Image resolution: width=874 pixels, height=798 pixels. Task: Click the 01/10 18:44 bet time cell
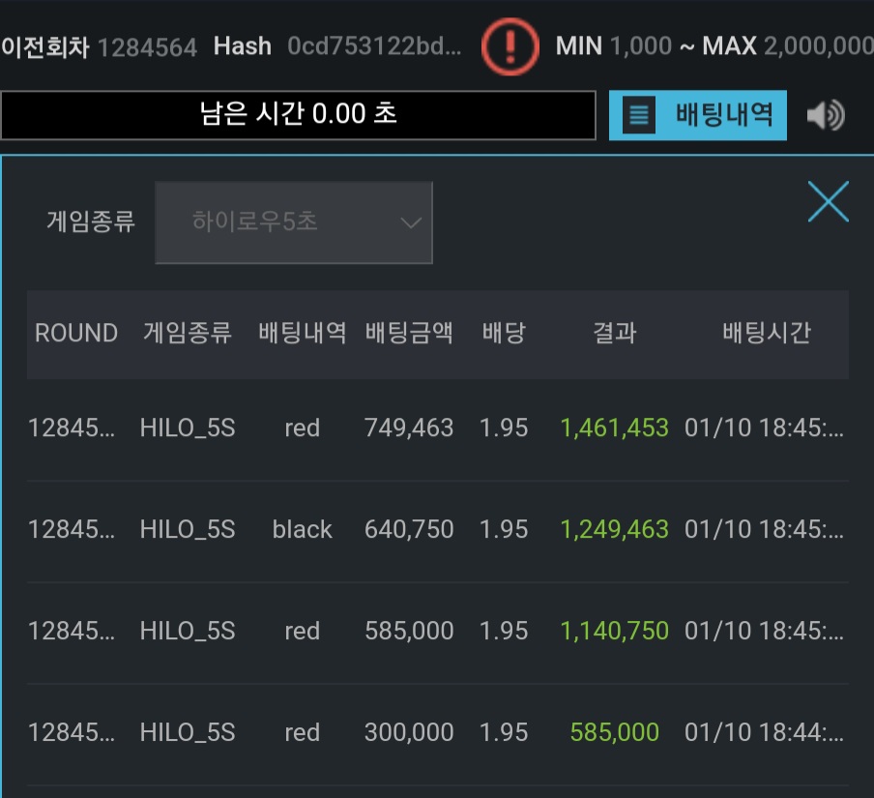[764, 732]
